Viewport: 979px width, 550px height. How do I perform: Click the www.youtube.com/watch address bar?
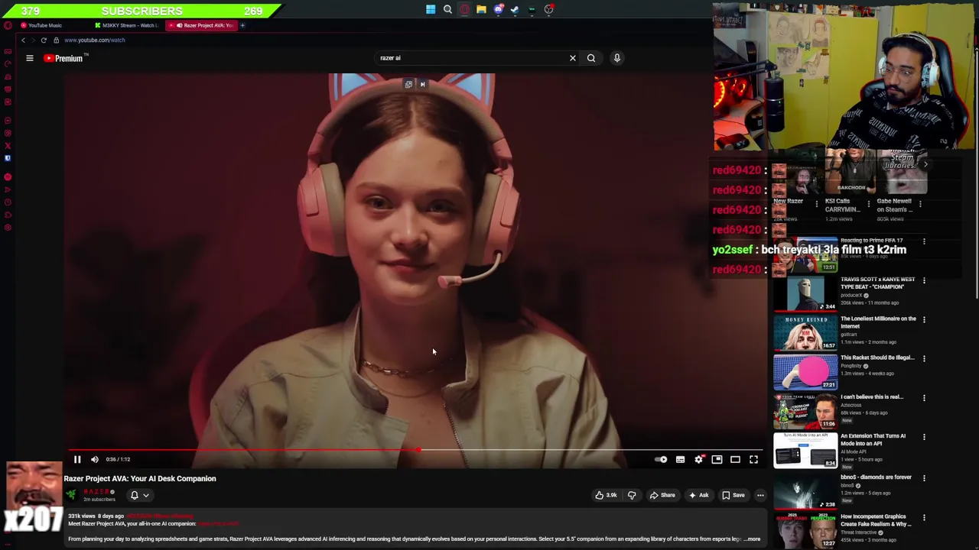point(95,40)
